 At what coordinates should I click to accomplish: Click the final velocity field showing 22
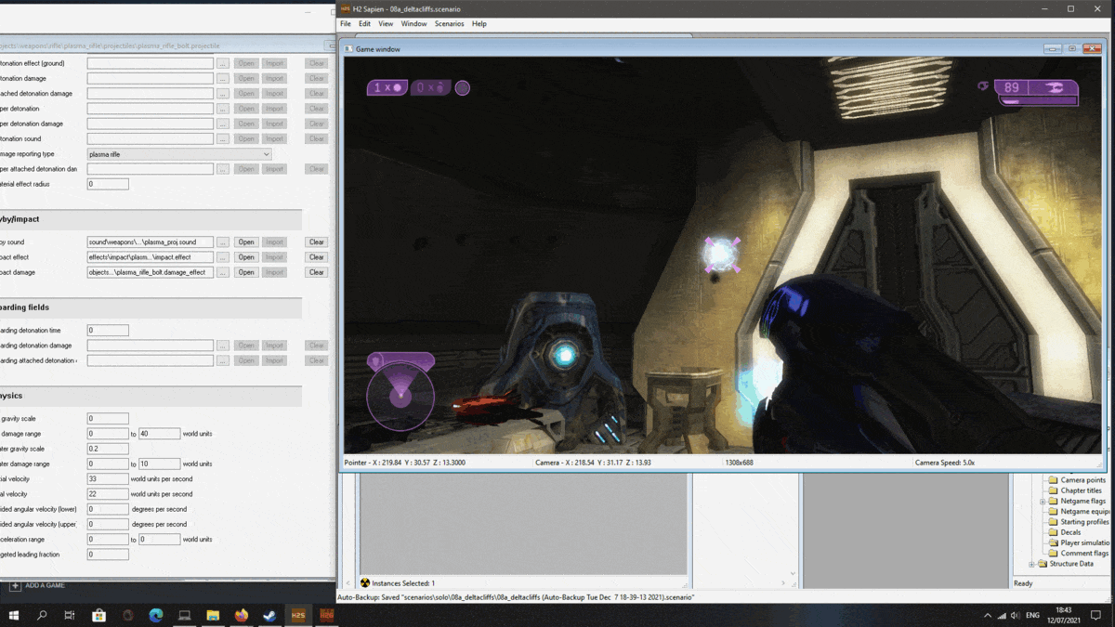(108, 494)
